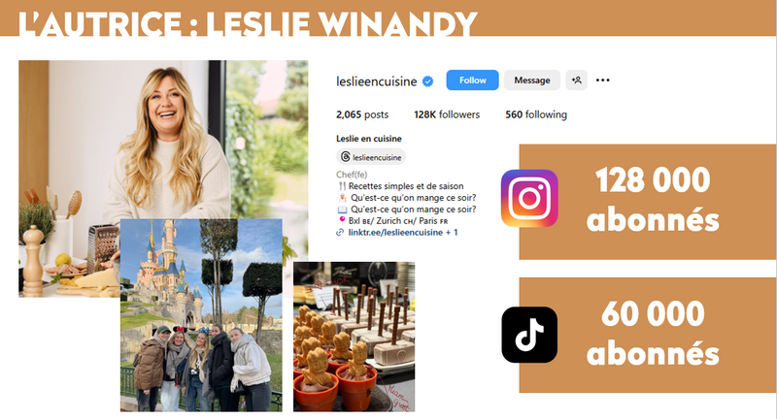
Task: Click the leslieencuisine username heading
Action: [376, 81]
